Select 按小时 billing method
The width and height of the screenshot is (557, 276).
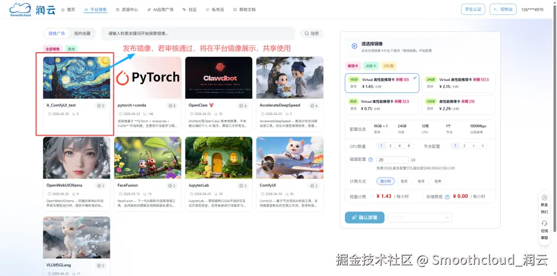pyautogui.click(x=385, y=181)
